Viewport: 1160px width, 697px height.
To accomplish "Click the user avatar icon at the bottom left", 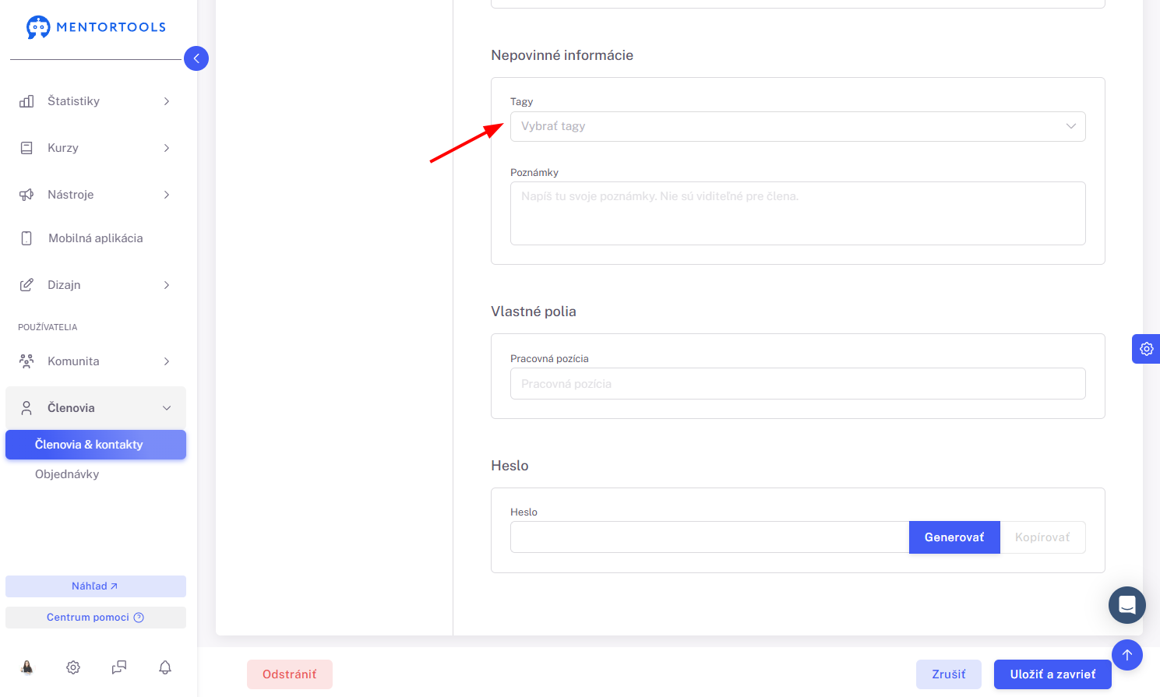I will tap(27, 667).
